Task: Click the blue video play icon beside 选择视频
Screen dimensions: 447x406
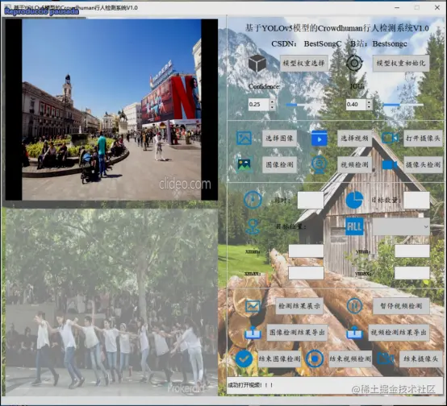Action: 319,139
